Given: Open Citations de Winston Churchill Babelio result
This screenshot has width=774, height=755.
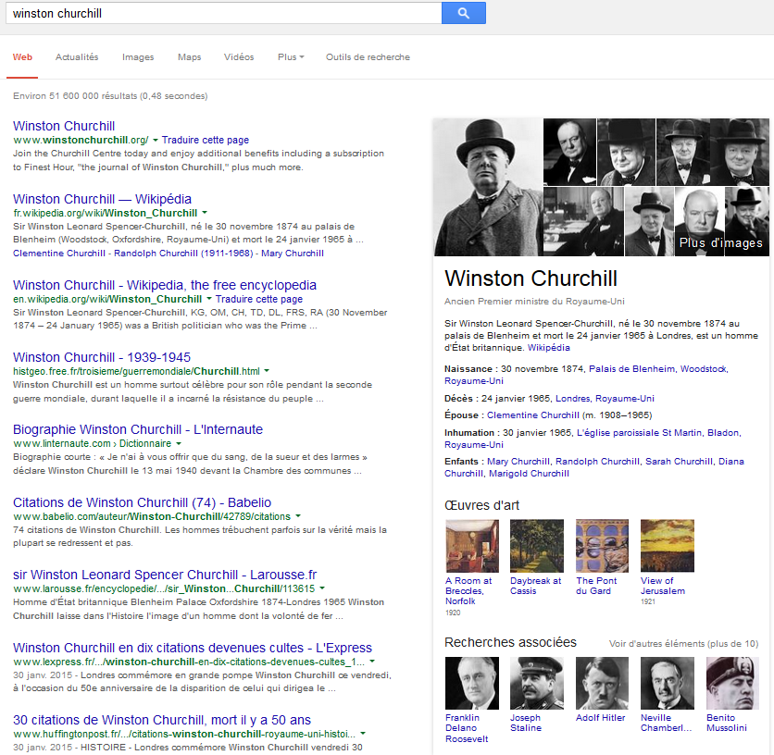Looking at the screenshot, I should click(x=143, y=502).
